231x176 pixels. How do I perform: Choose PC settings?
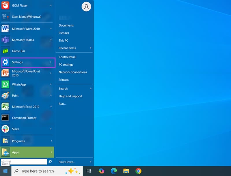coord(66,64)
